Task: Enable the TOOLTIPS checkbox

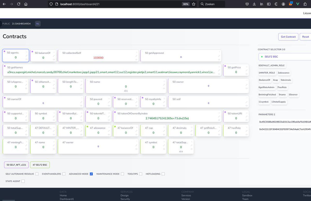Action: point(141,174)
